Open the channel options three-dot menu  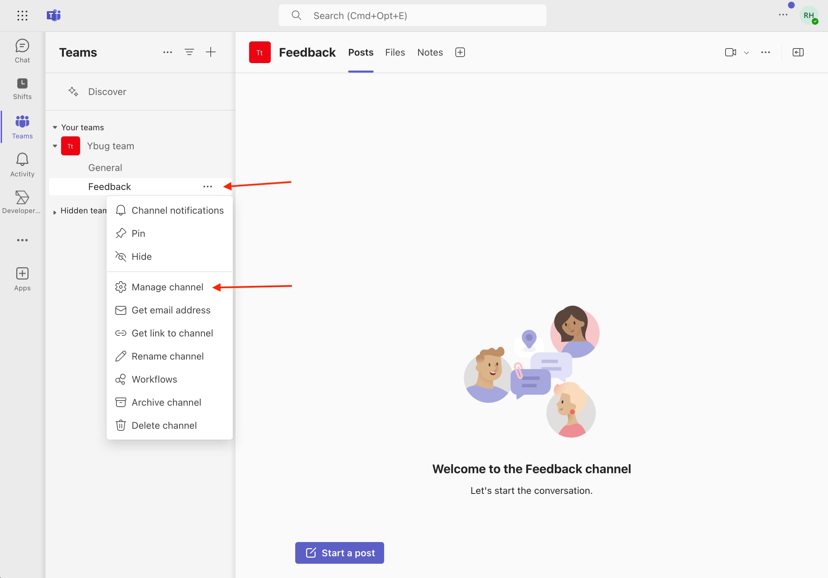tap(208, 187)
